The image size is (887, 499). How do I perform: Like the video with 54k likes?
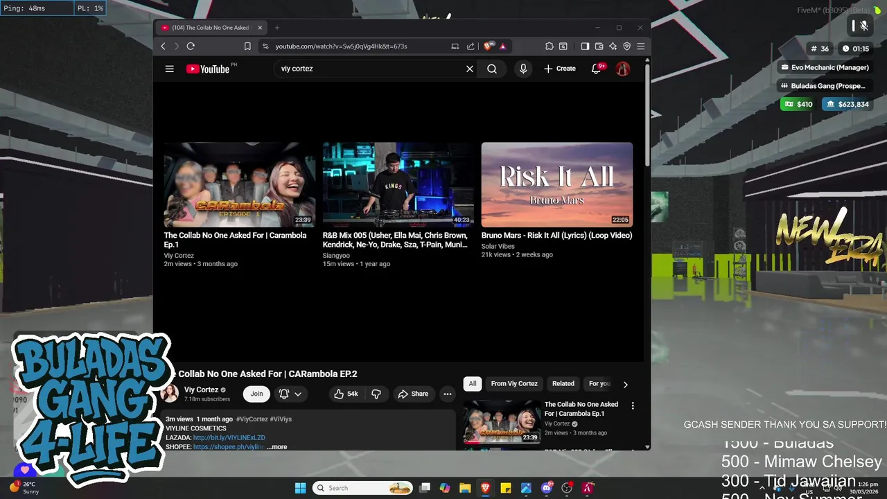pos(346,394)
